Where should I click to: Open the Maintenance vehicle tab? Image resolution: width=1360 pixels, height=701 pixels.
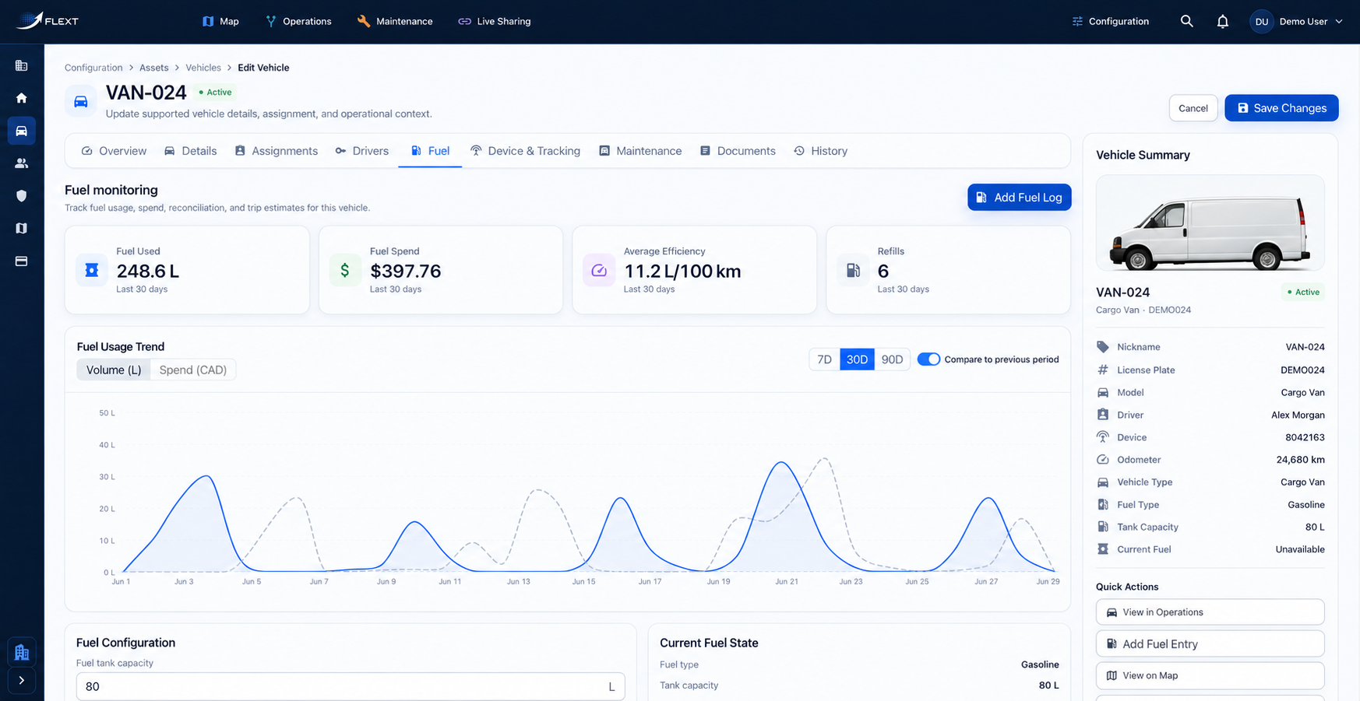click(x=640, y=151)
